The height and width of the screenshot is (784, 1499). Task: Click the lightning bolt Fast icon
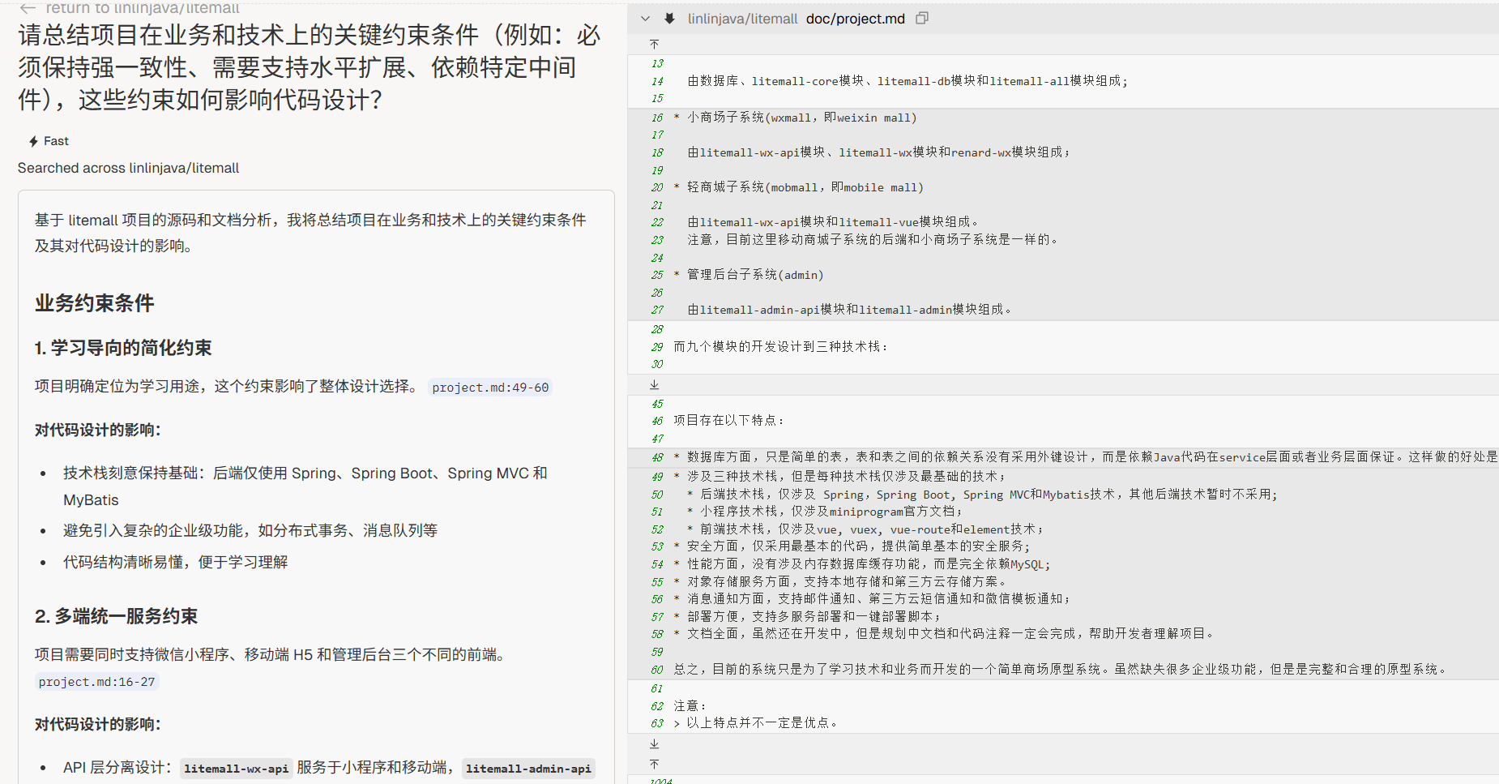[33, 141]
